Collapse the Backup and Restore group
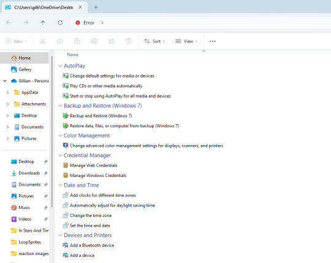331x263 pixels. tap(60, 106)
